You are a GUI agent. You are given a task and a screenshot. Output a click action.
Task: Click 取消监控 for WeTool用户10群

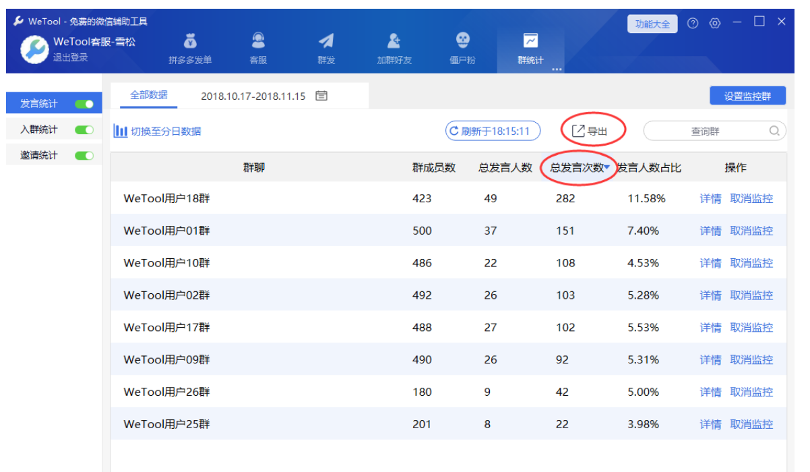pos(751,263)
